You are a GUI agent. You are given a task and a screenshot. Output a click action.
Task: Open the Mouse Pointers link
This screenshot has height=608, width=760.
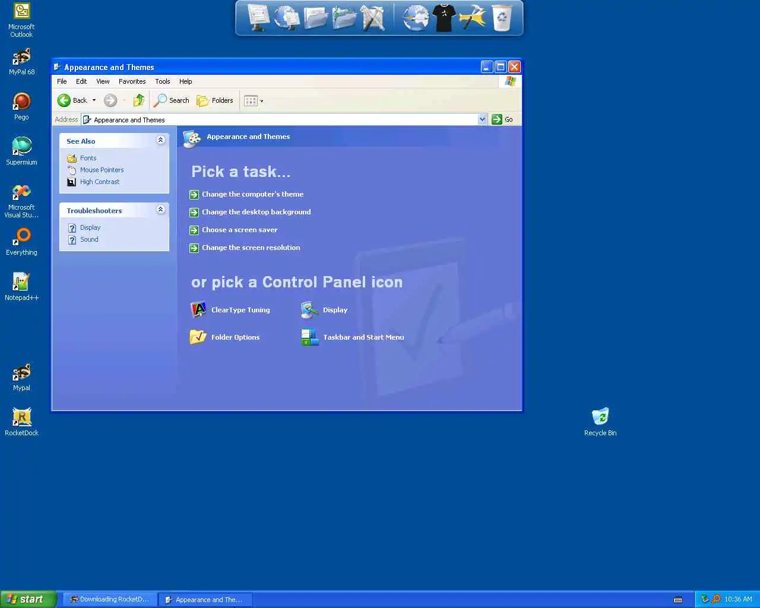pyautogui.click(x=102, y=170)
